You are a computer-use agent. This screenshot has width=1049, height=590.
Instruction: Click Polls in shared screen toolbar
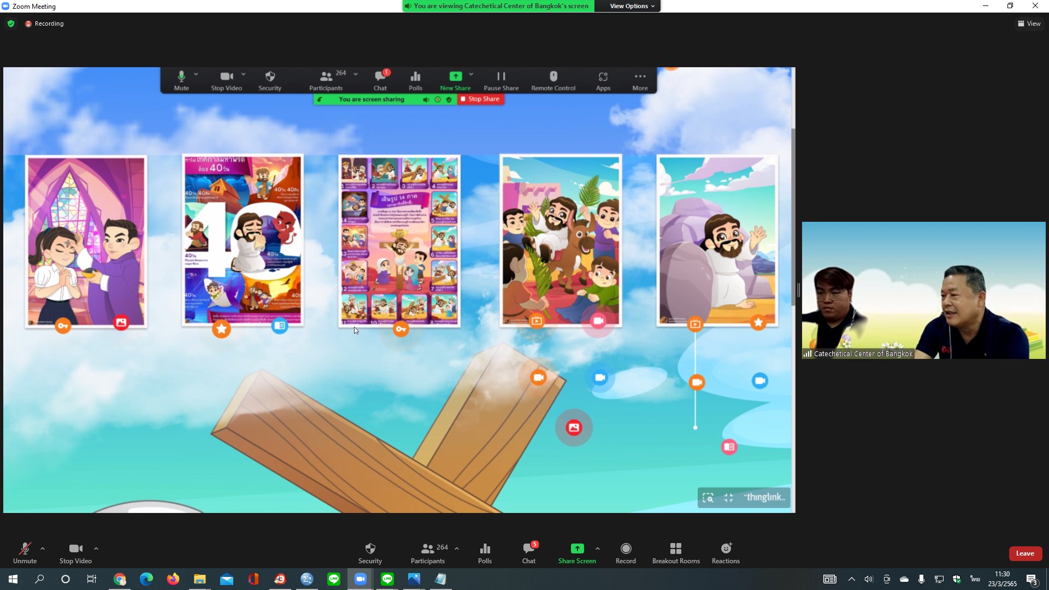click(415, 80)
